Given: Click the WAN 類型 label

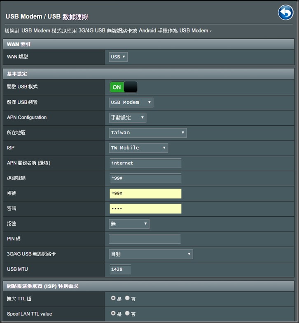Looking at the screenshot, I should (17, 57).
